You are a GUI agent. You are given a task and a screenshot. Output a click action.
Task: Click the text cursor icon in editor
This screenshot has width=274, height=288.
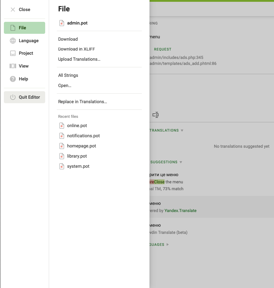point(156,115)
